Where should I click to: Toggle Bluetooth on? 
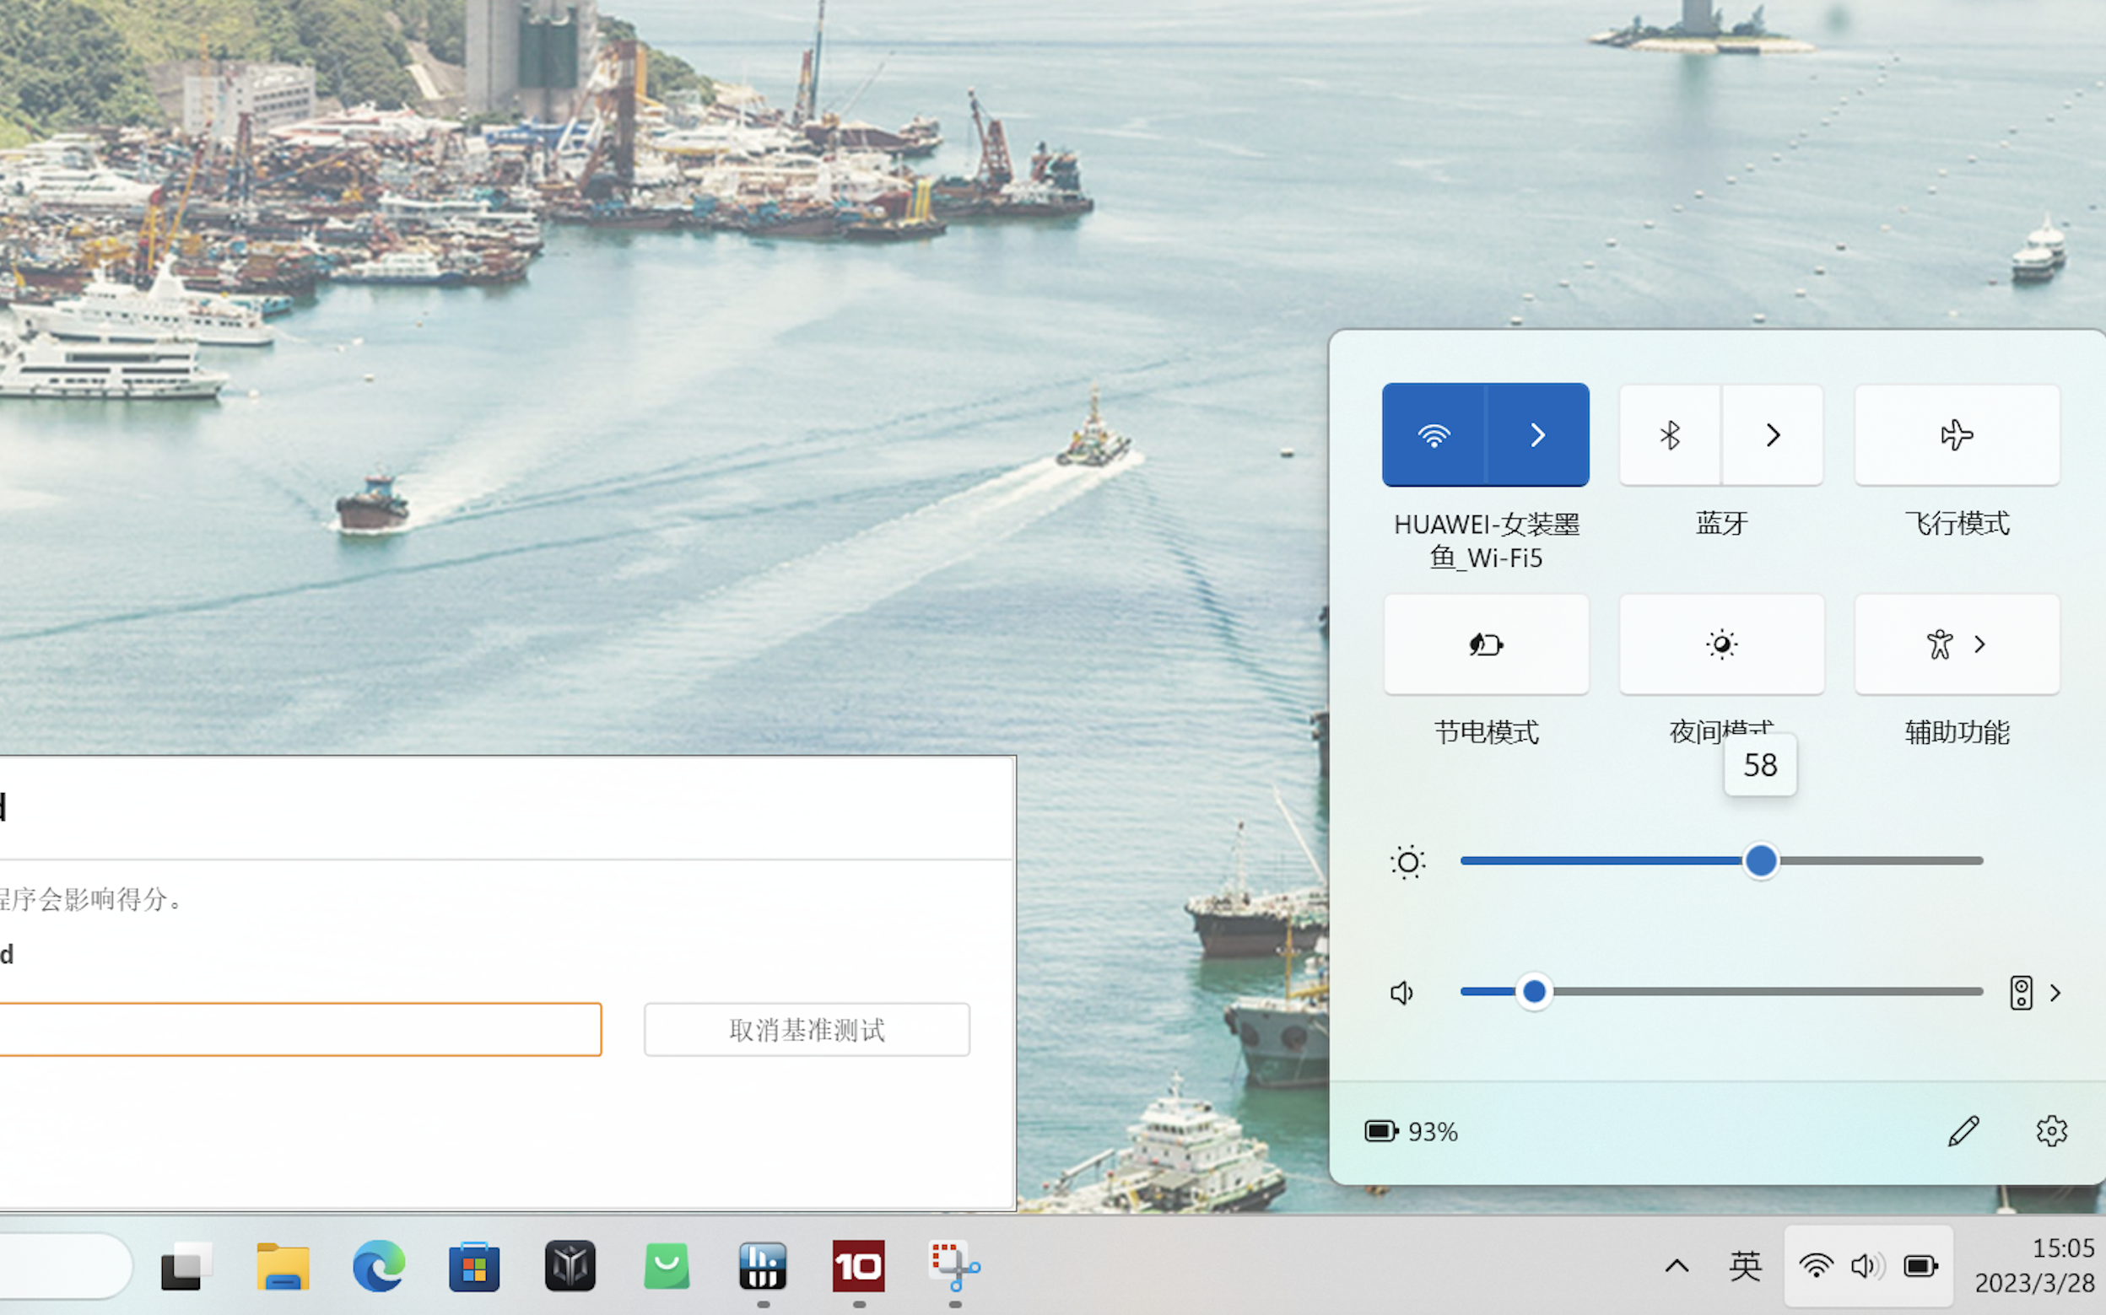pos(1668,435)
